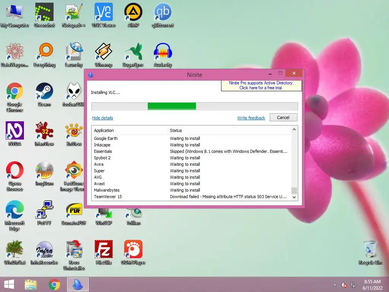The height and width of the screenshot is (292, 389).
Task: Select the GOM Player desktop shortcut
Action: [x=133, y=252]
